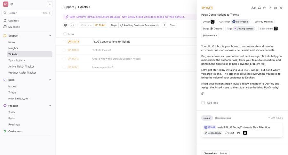The image size is (288, 155).
Task: Open My Tasks in the sidebar
Action: 14,27
